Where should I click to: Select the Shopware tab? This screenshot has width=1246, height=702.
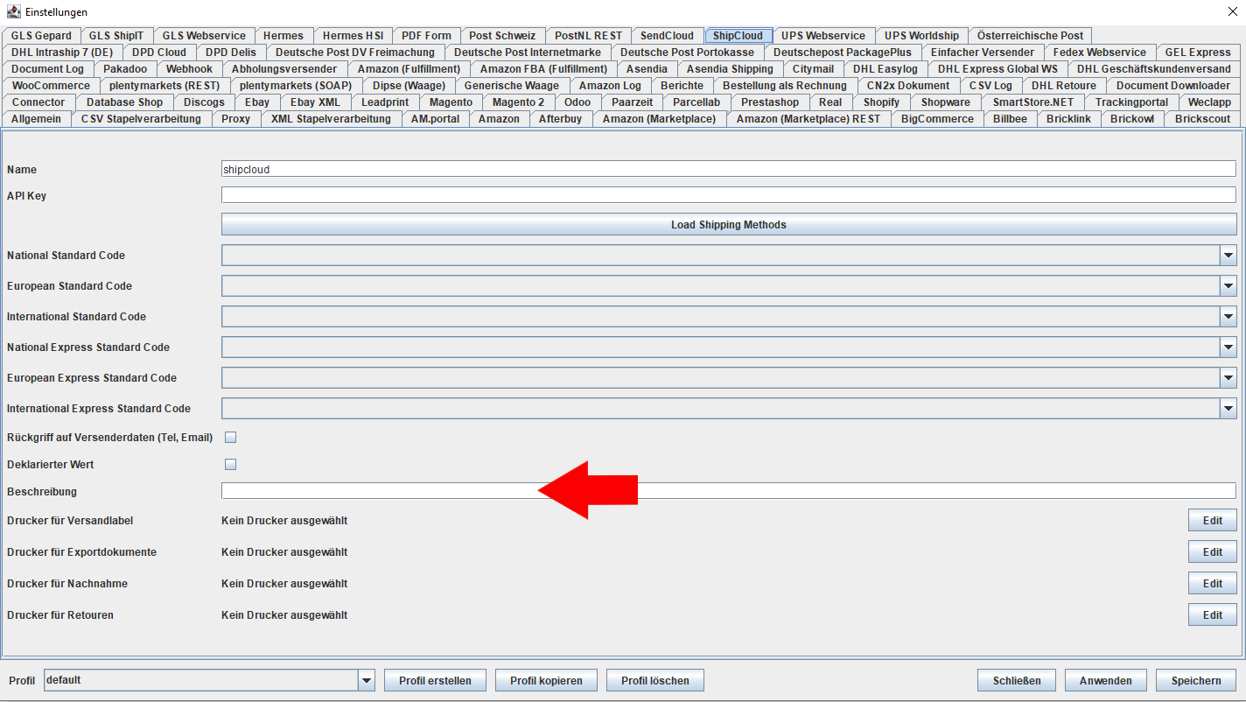pyautogui.click(x=946, y=102)
